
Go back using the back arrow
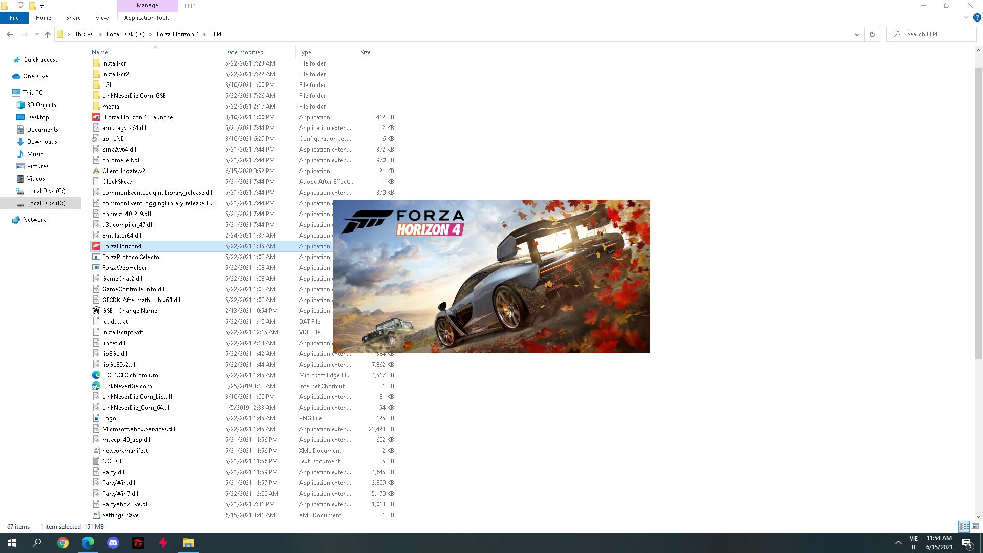click(x=10, y=34)
